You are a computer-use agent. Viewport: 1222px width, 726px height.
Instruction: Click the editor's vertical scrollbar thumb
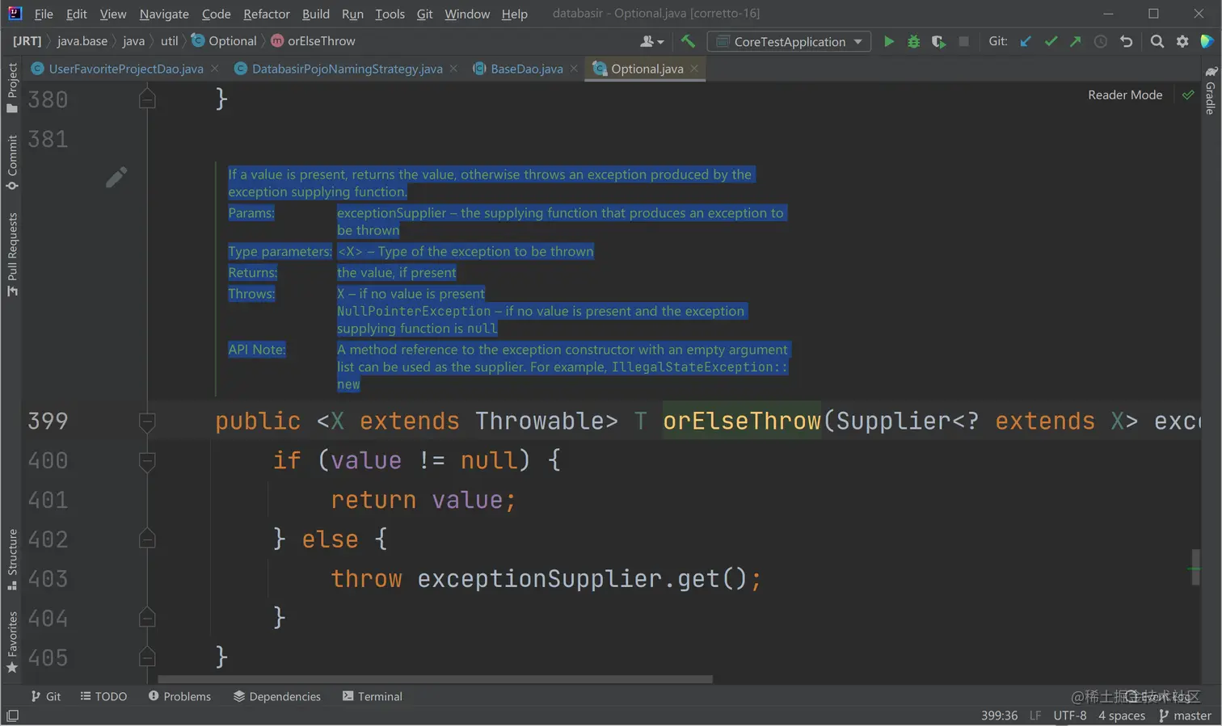tap(1195, 567)
